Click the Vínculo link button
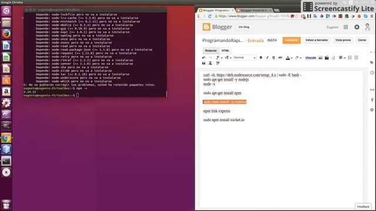 pyautogui.click(x=311, y=57)
